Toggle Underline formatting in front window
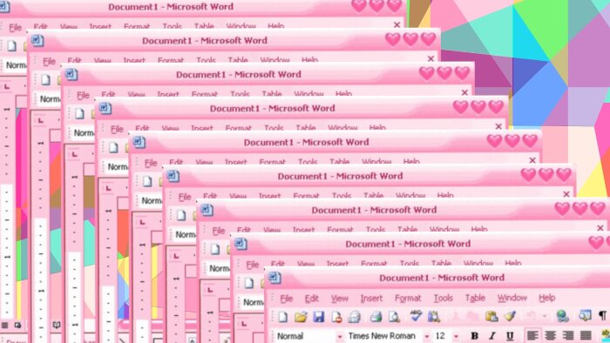The width and height of the screenshot is (610, 343). (510, 336)
